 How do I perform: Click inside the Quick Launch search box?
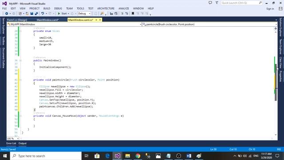pyautogui.click(x=241, y=3)
